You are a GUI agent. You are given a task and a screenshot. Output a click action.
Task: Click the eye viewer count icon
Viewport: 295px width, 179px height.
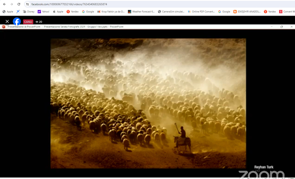click(x=37, y=21)
